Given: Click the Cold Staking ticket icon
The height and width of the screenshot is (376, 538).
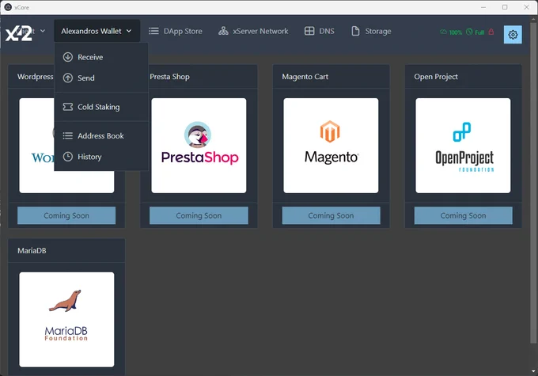Looking at the screenshot, I should point(67,107).
